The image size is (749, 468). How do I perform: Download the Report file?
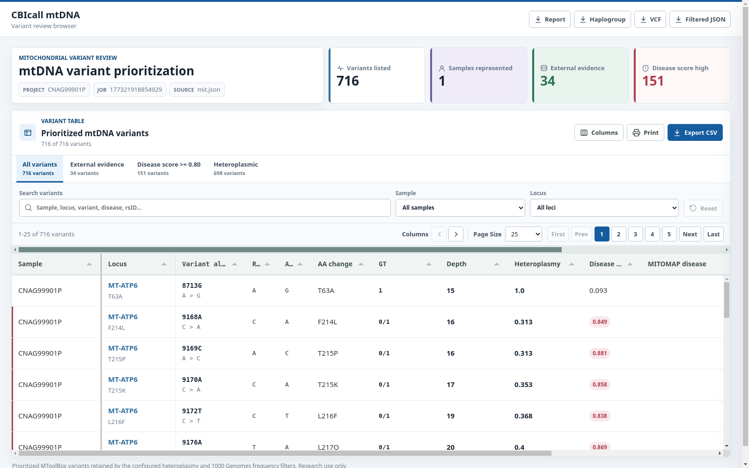coord(550,19)
